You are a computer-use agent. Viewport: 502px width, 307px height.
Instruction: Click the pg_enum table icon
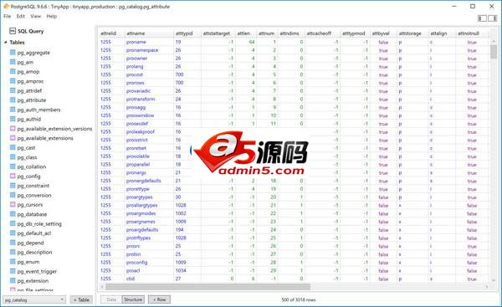coord(13,262)
